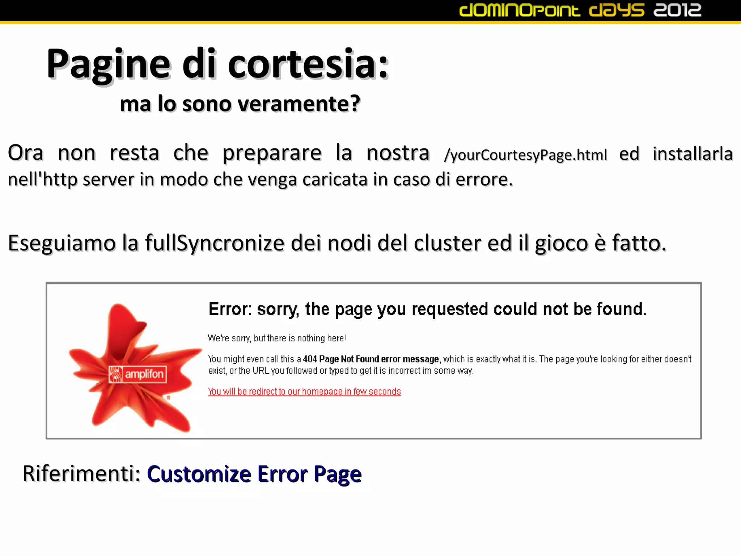This screenshot has height=556, width=741.
Task: Click the Amplifon logo in the error page
Action: [135, 368]
